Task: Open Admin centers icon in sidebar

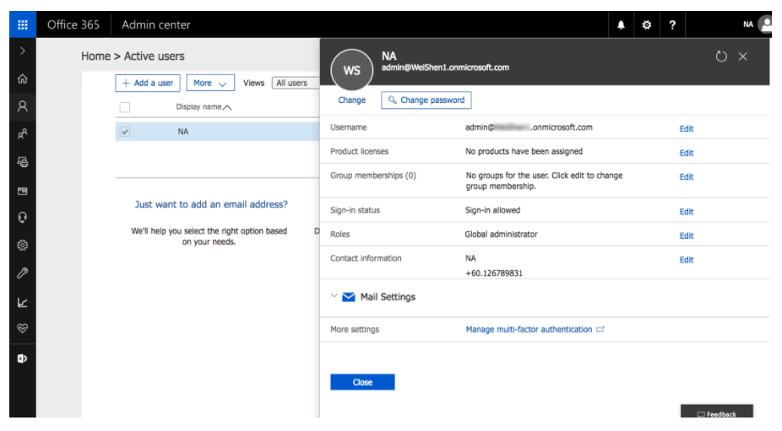Action: click(23, 358)
